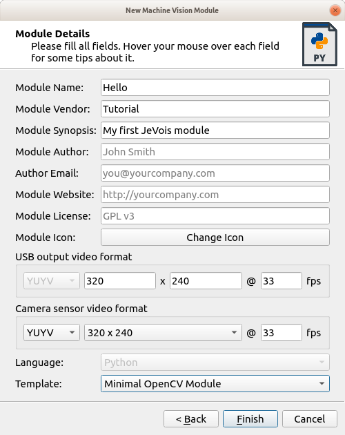
Task: Open the camera sensor YUYV format dropdown
Action: pos(52,332)
